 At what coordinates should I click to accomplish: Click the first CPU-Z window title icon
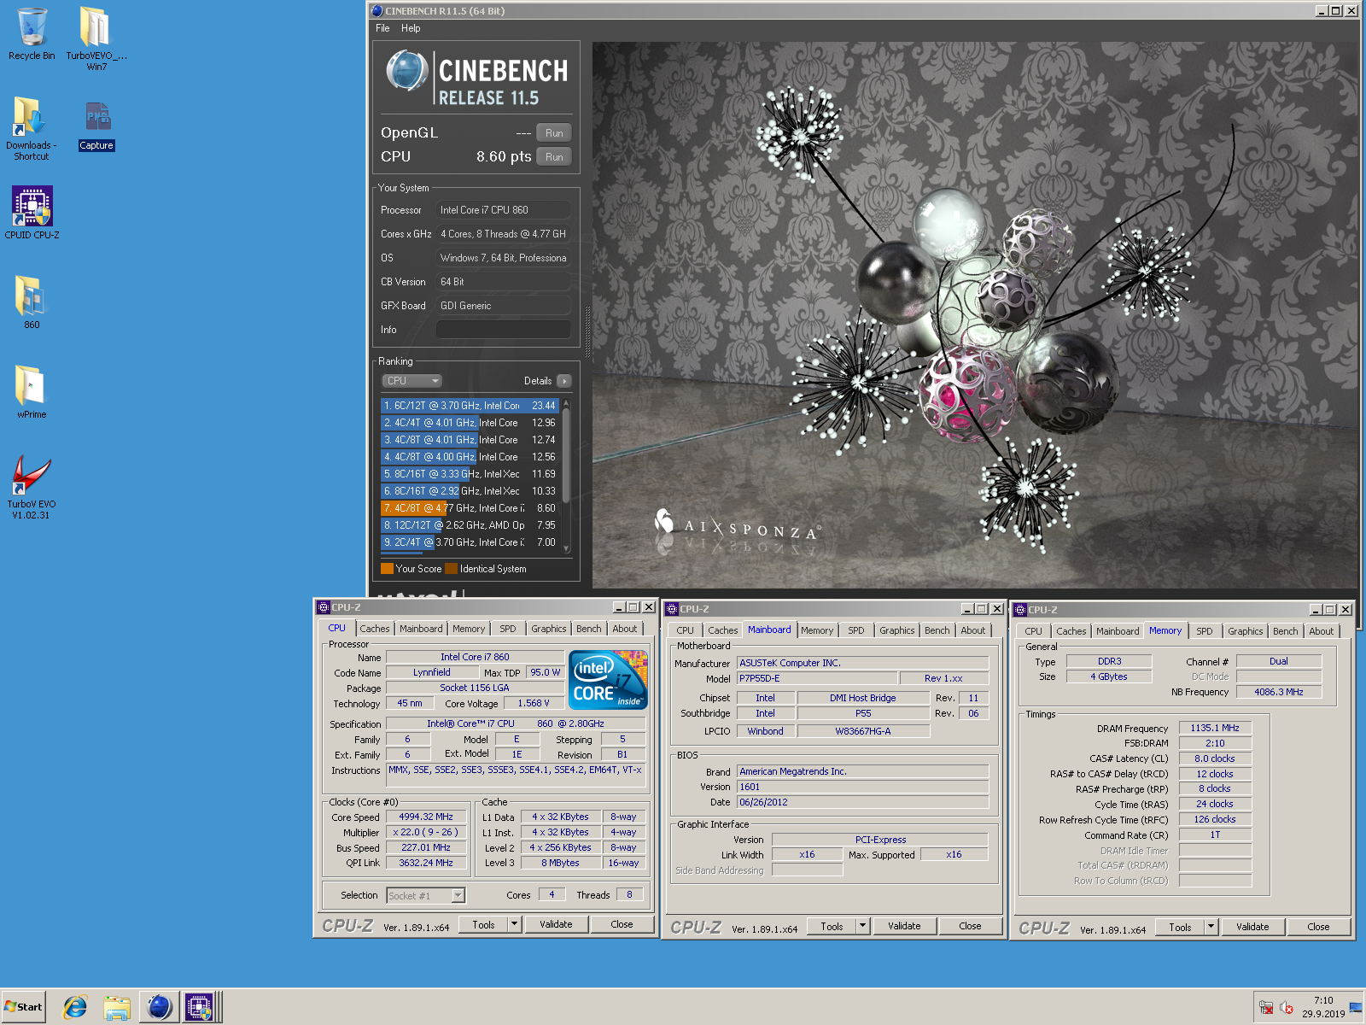(x=324, y=607)
